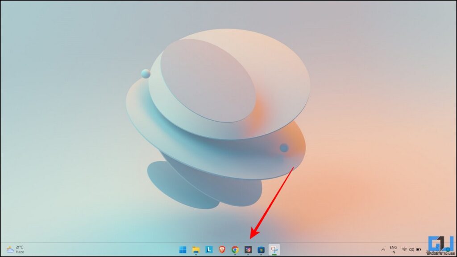Screen dimensions: 457x257
Task: Open quick settings from the tray cluster
Action: coord(411,249)
